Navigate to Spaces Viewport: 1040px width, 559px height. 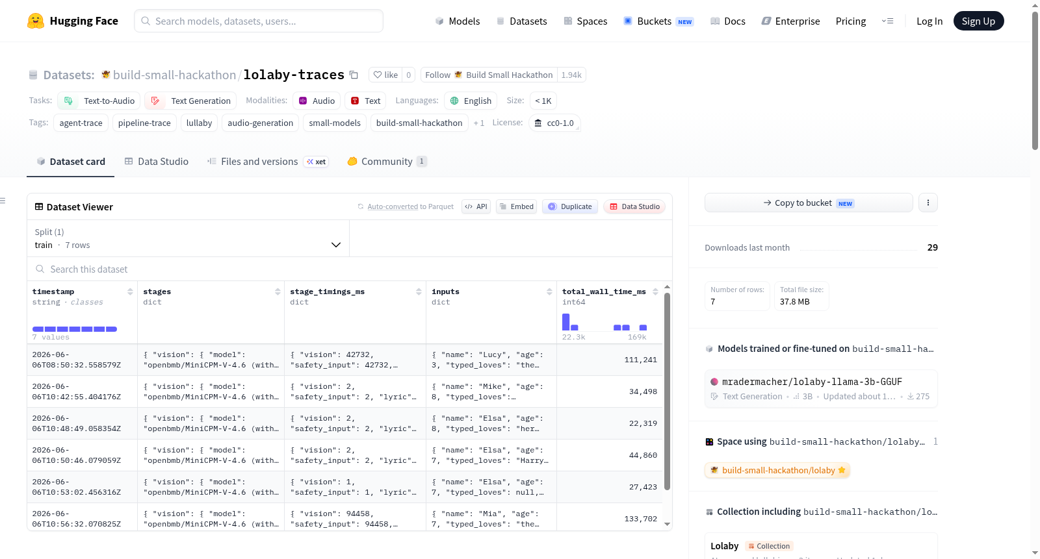pyautogui.click(x=585, y=21)
